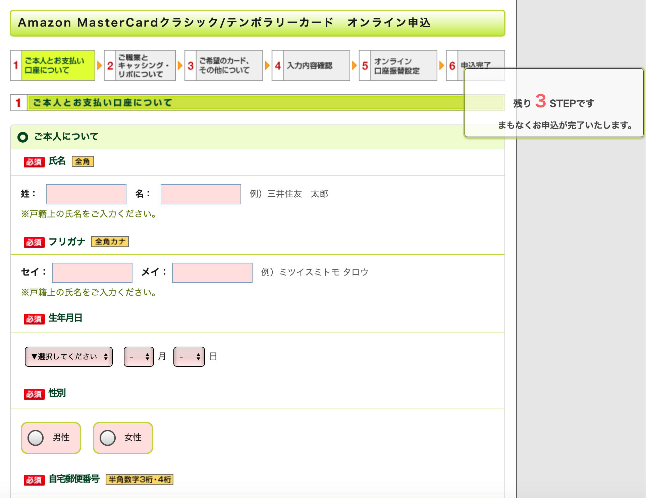Click the 性別 label
Image resolution: width=646 pixels, height=498 pixels.
coord(57,393)
